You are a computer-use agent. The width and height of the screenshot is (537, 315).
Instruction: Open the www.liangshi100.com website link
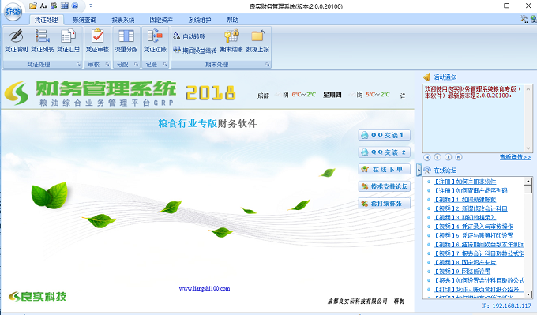coord(205,289)
